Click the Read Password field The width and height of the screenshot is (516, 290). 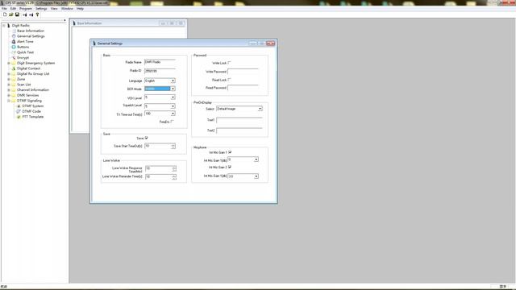(243, 88)
